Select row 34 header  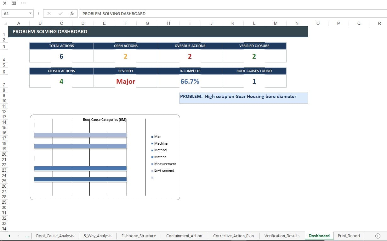point(4,229)
